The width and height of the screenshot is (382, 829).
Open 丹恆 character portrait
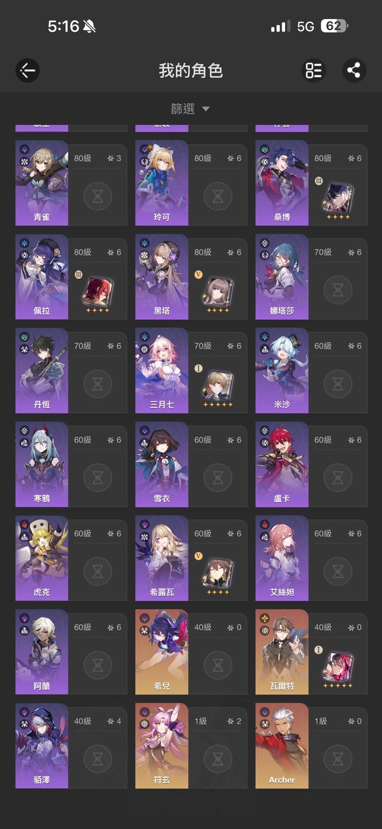point(42,371)
